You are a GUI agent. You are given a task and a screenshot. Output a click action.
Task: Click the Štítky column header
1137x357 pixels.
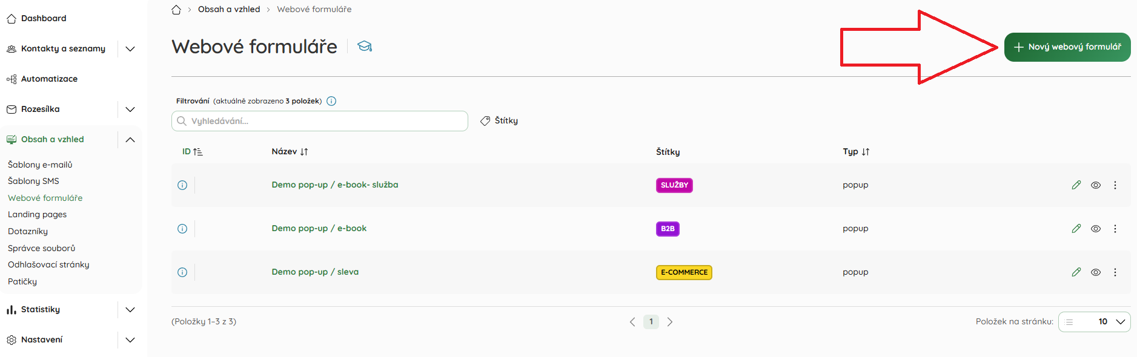tap(668, 152)
